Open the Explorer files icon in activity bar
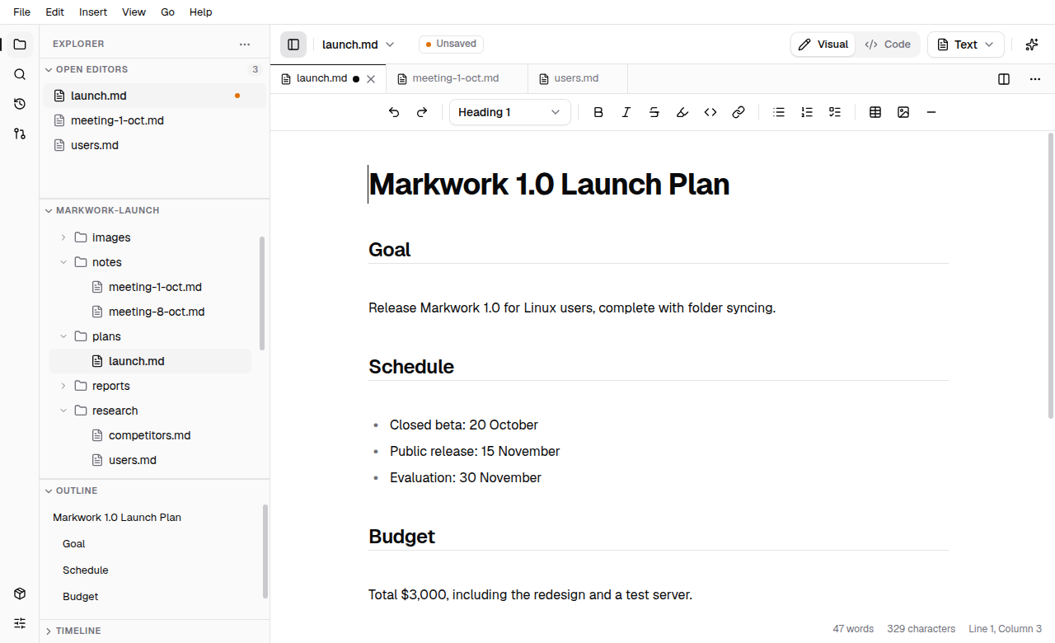 [x=20, y=45]
